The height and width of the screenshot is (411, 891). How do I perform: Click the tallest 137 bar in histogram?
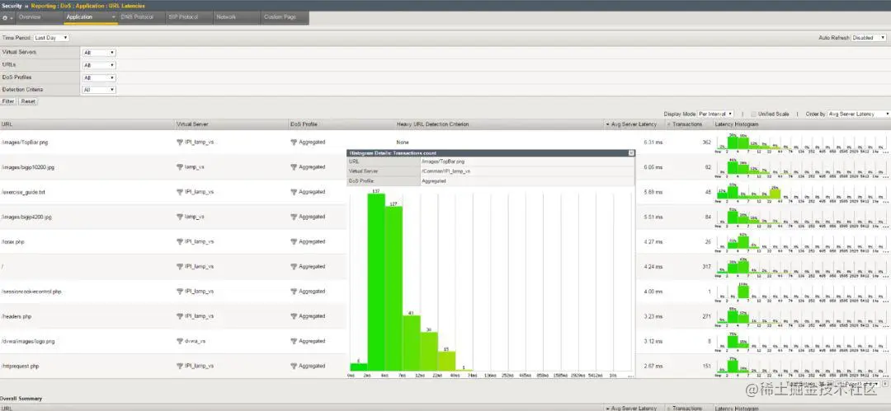coord(376,283)
